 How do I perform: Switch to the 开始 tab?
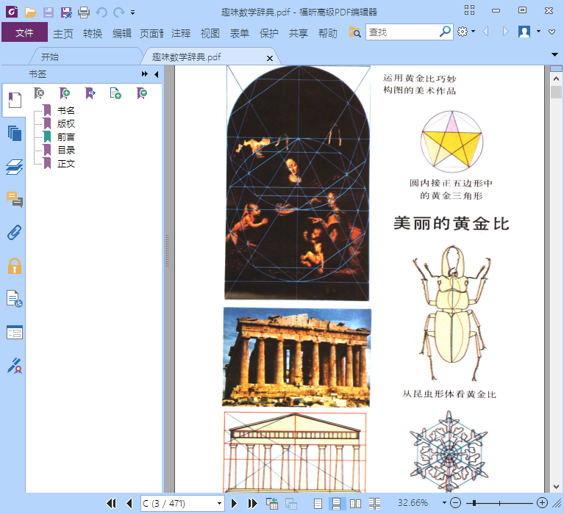pyautogui.click(x=50, y=57)
